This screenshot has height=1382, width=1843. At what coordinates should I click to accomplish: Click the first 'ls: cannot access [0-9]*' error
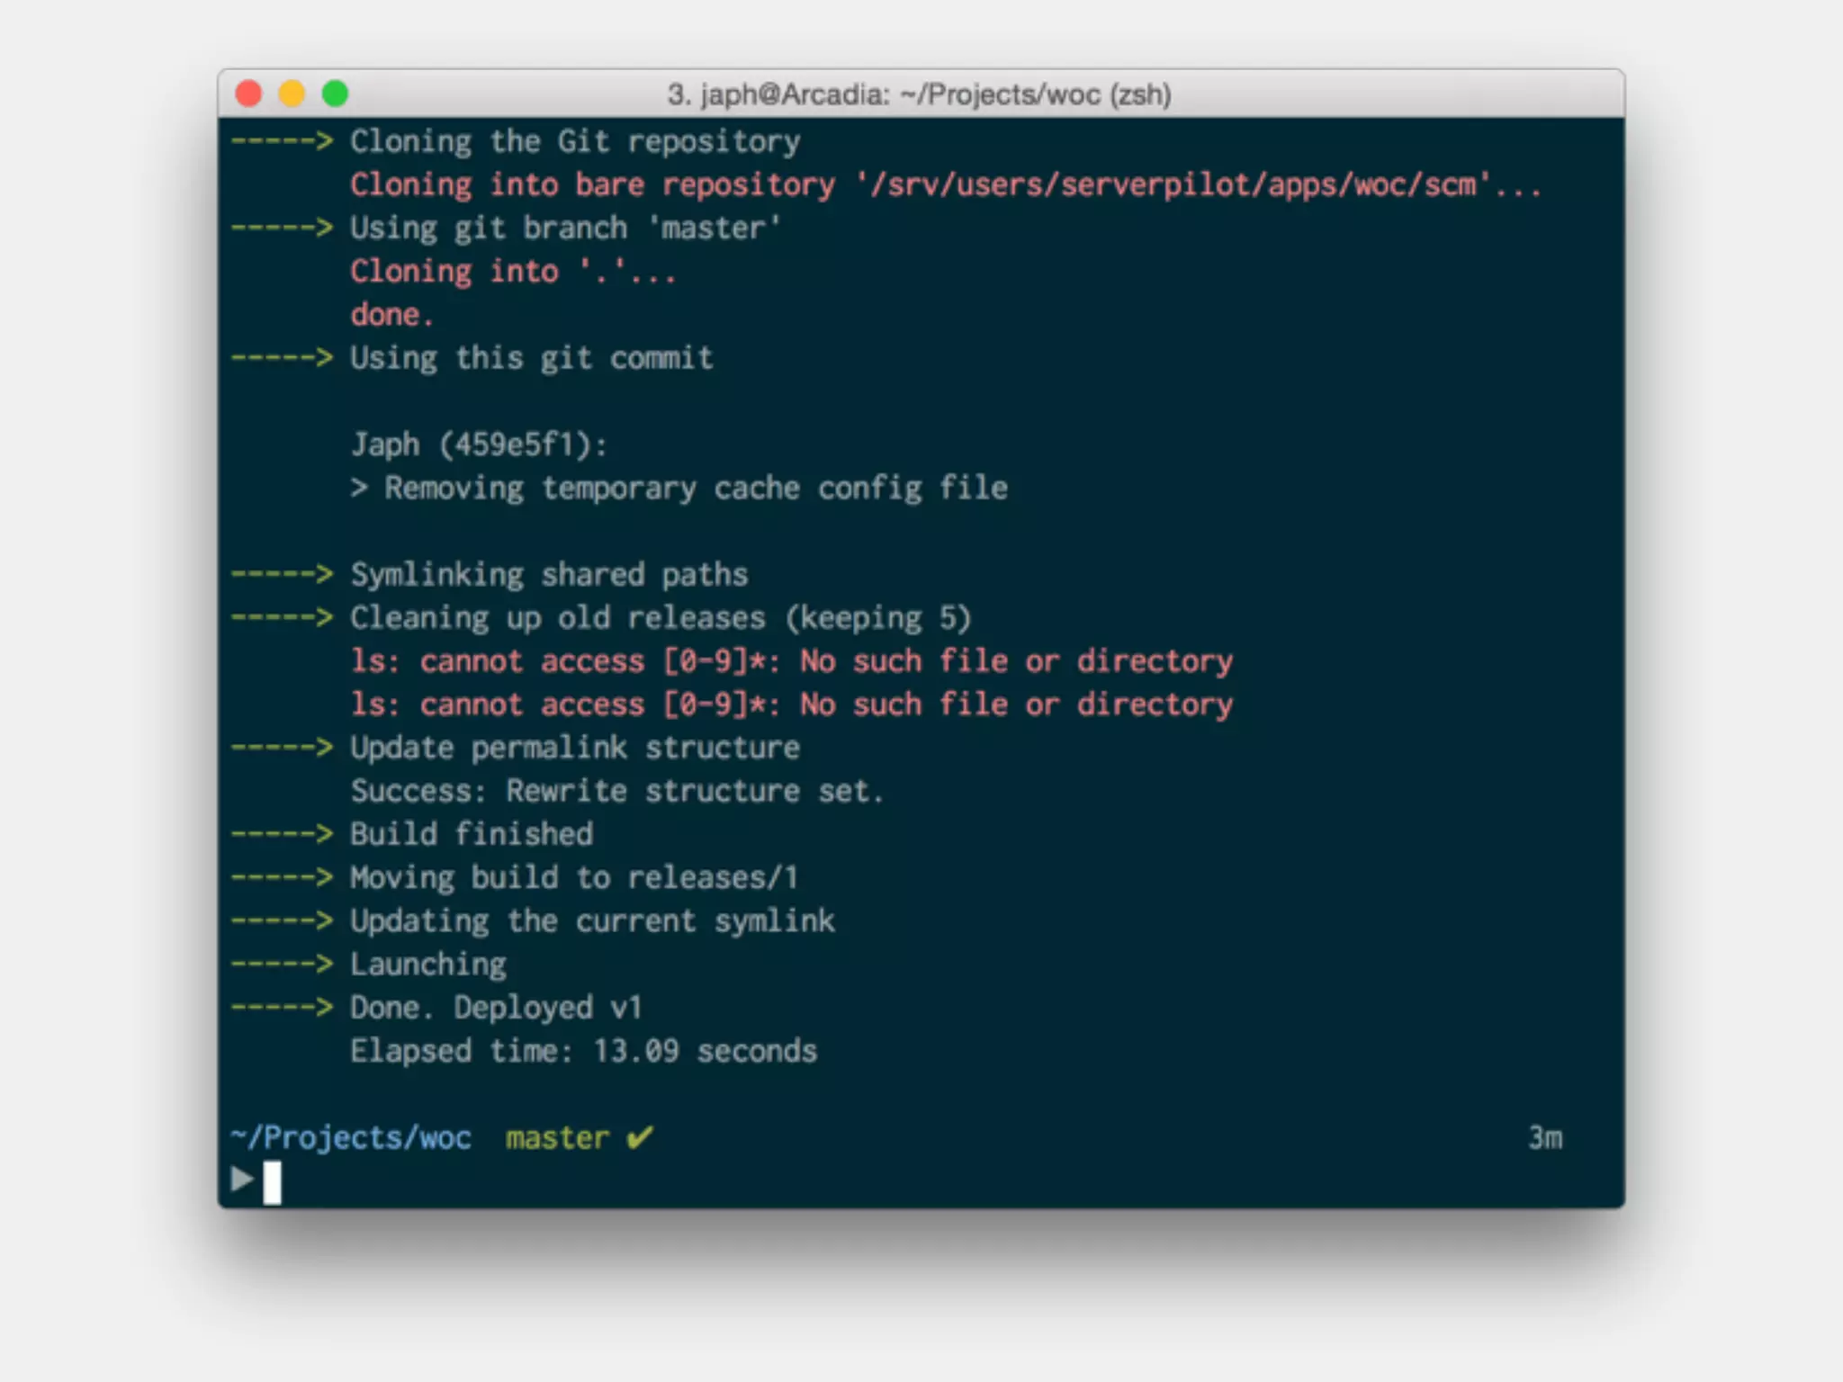pyautogui.click(x=792, y=661)
